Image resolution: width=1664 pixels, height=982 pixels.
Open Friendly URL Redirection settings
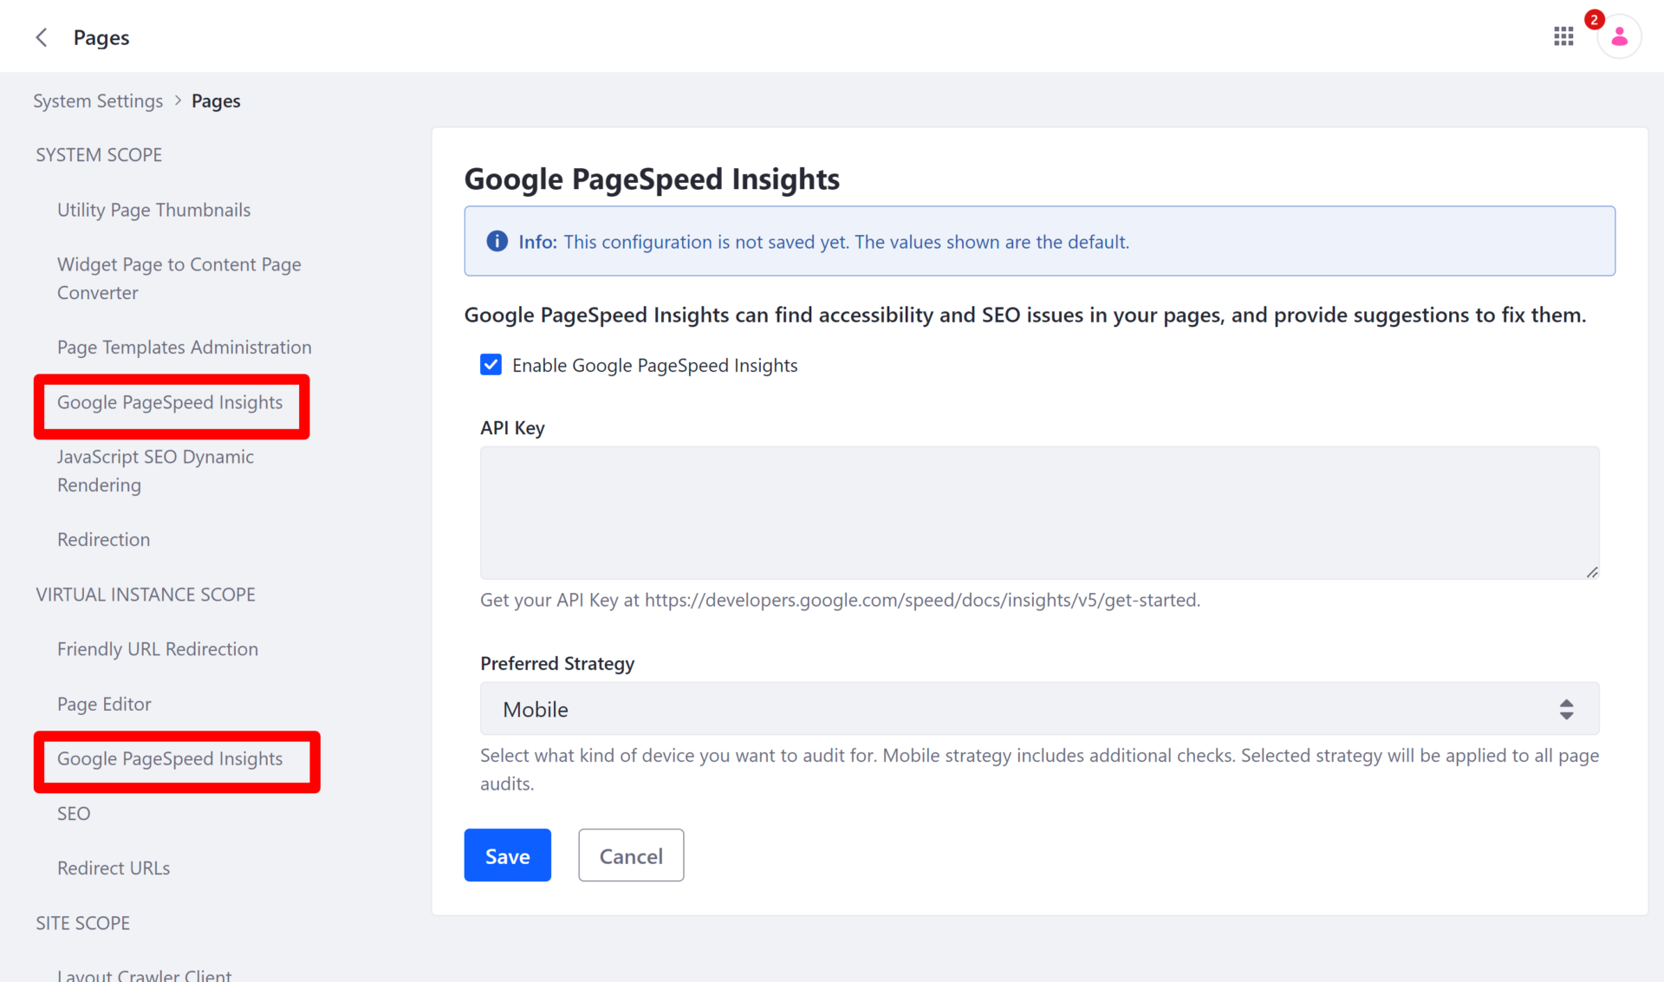click(x=157, y=649)
